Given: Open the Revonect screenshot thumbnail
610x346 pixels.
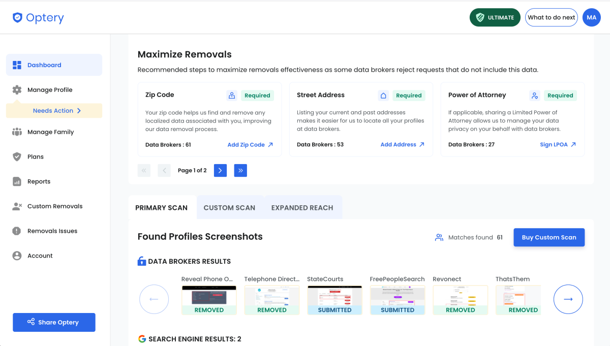Looking at the screenshot, I should [461, 300].
